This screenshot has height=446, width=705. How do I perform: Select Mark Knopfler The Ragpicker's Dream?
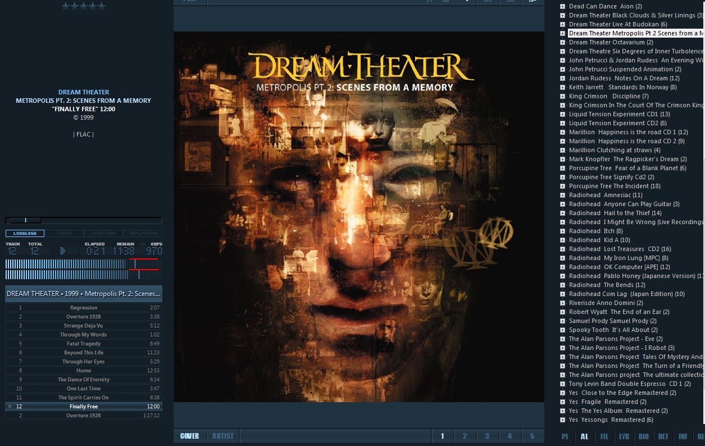627,159
